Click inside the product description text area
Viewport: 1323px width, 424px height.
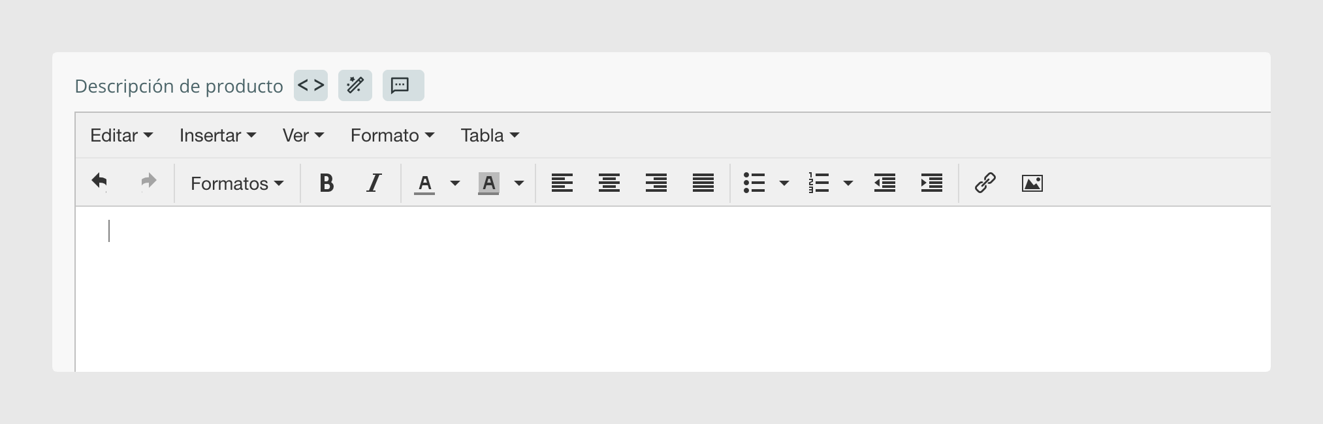(x=673, y=289)
